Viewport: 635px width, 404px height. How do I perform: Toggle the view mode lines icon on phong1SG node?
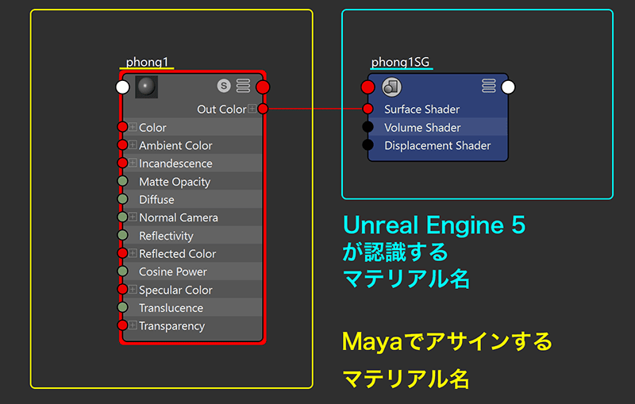tap(488, 86)
